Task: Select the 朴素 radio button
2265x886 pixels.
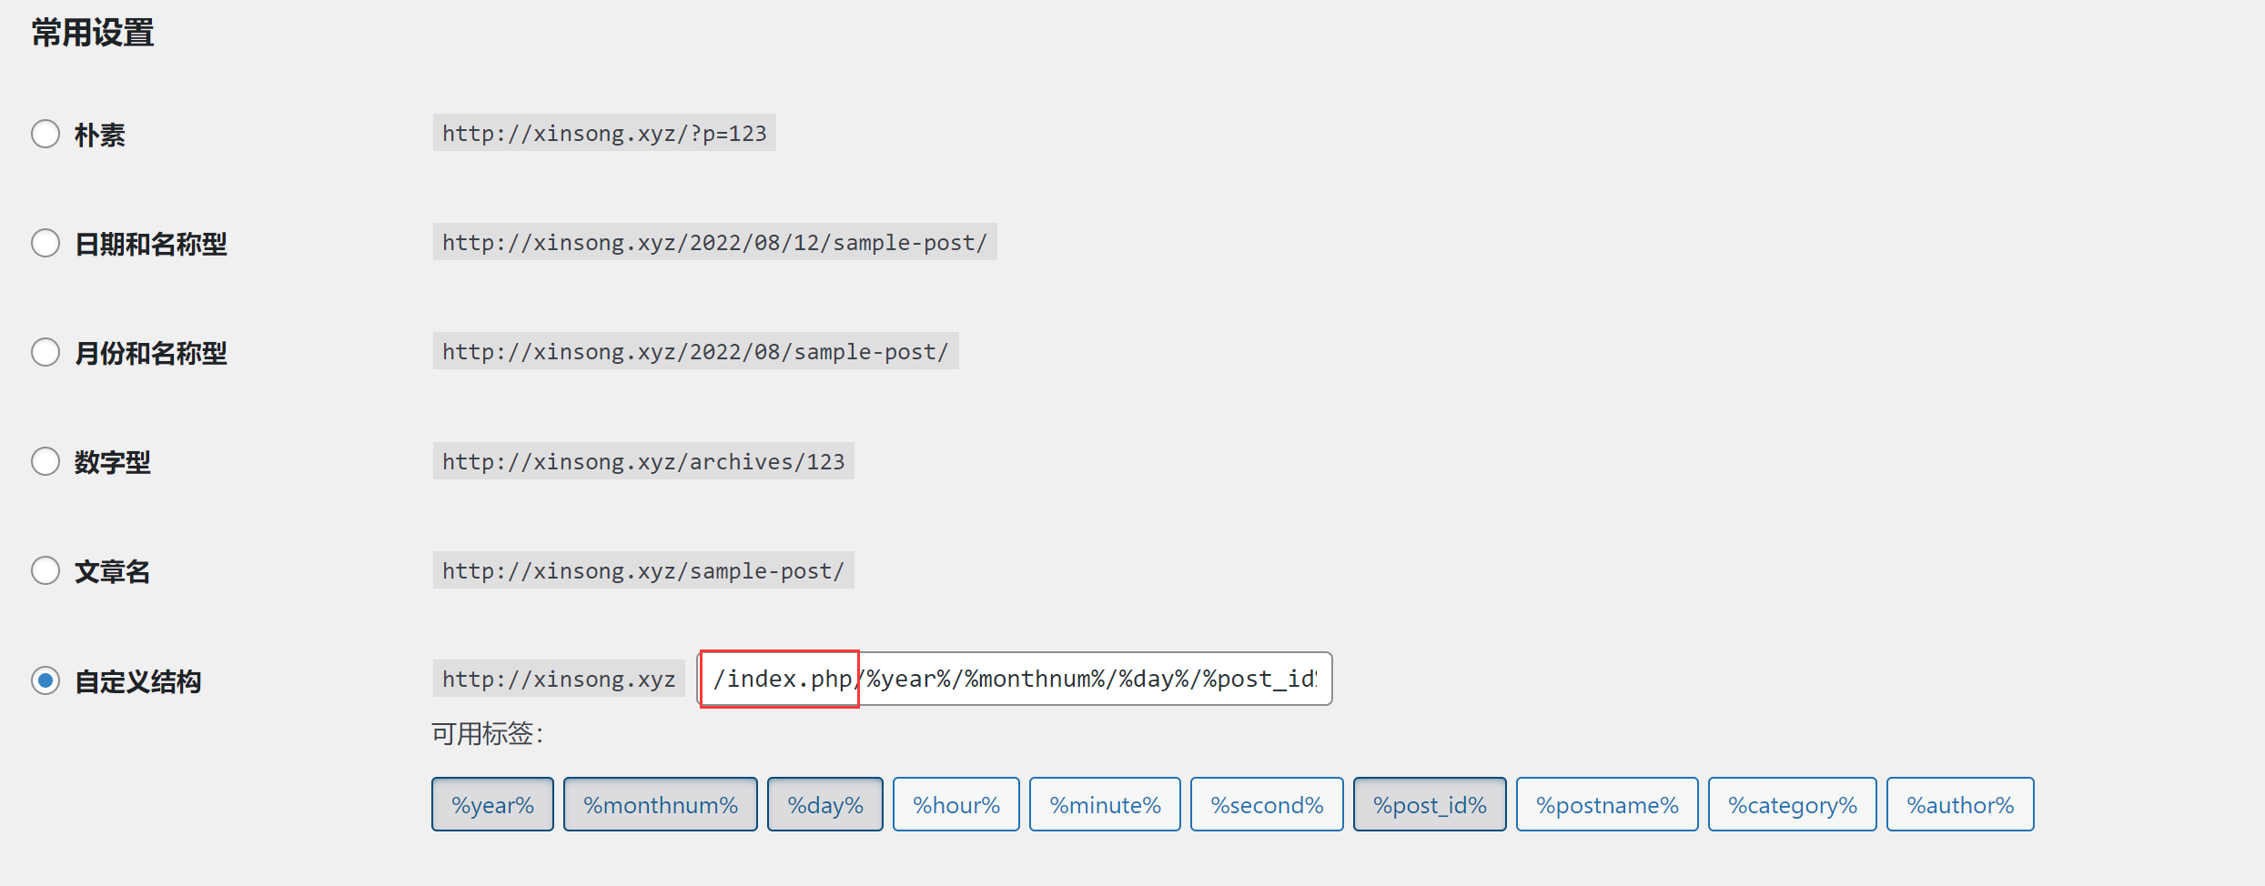Action: tap(46, 134)
